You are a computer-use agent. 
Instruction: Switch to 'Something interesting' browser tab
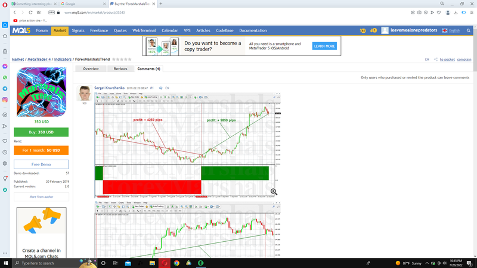[x=34, y=4]
